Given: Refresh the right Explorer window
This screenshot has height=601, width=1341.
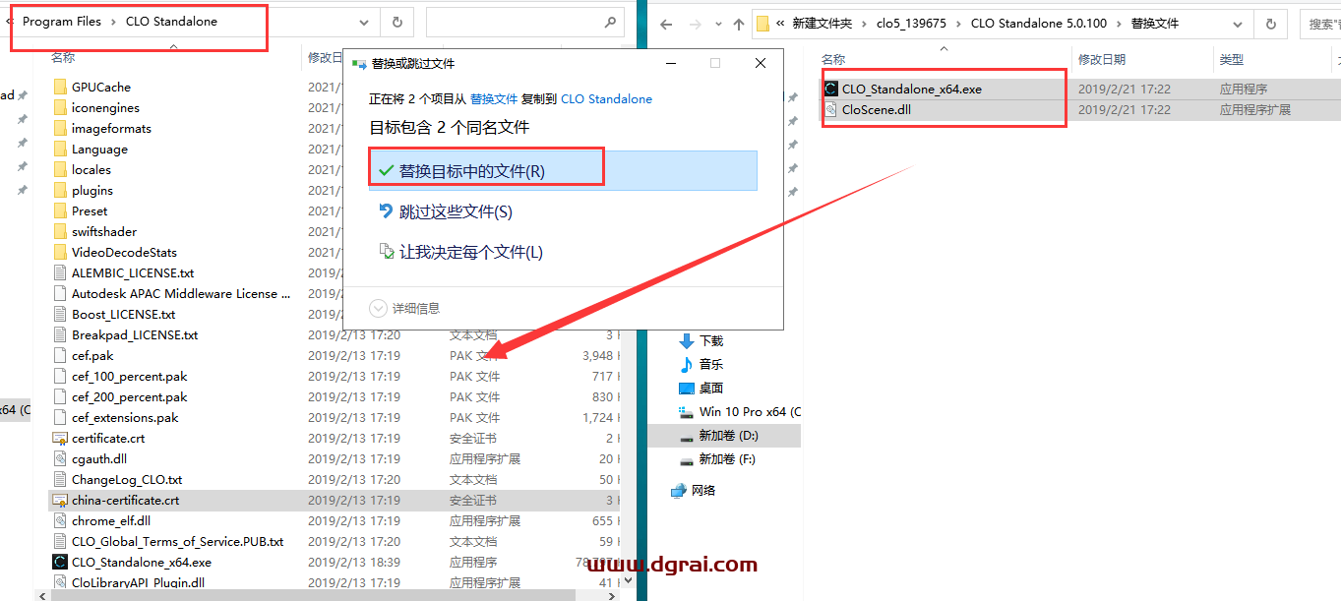Looking at the screenshot, I should [1270, 24].
